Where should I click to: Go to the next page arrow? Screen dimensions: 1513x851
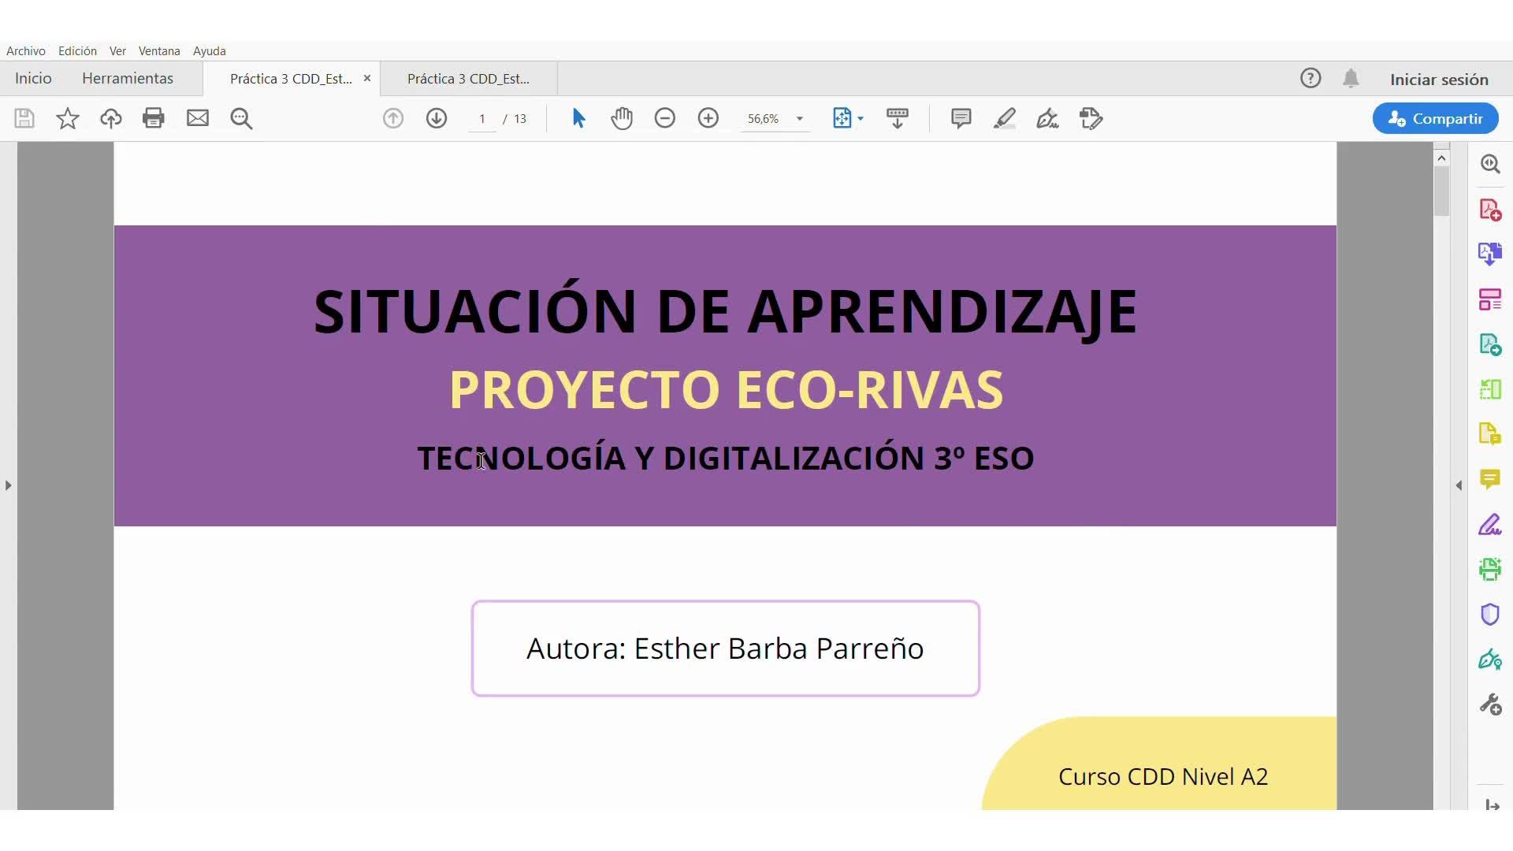coord(437,118)
